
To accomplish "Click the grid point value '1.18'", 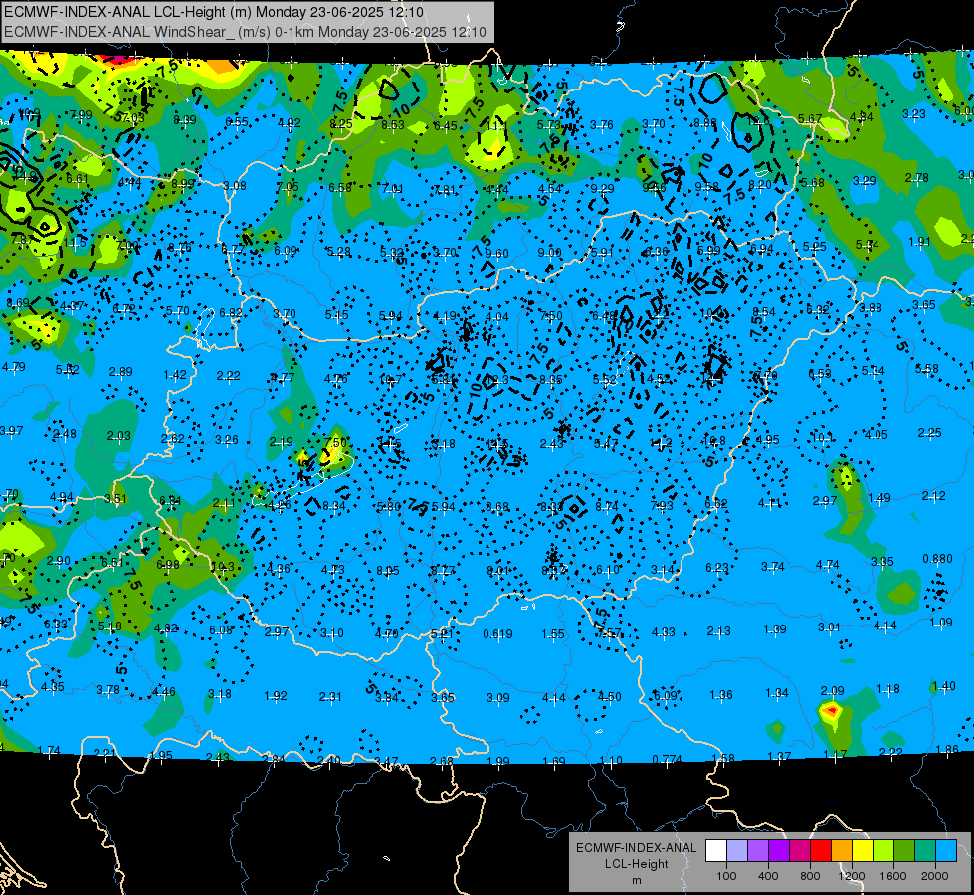I will 888,689.
